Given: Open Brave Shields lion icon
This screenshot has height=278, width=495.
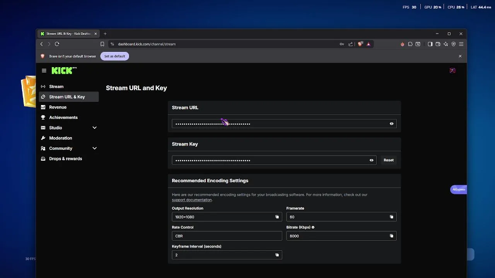Looking at the screenshot, I should [x=360, y=44].
